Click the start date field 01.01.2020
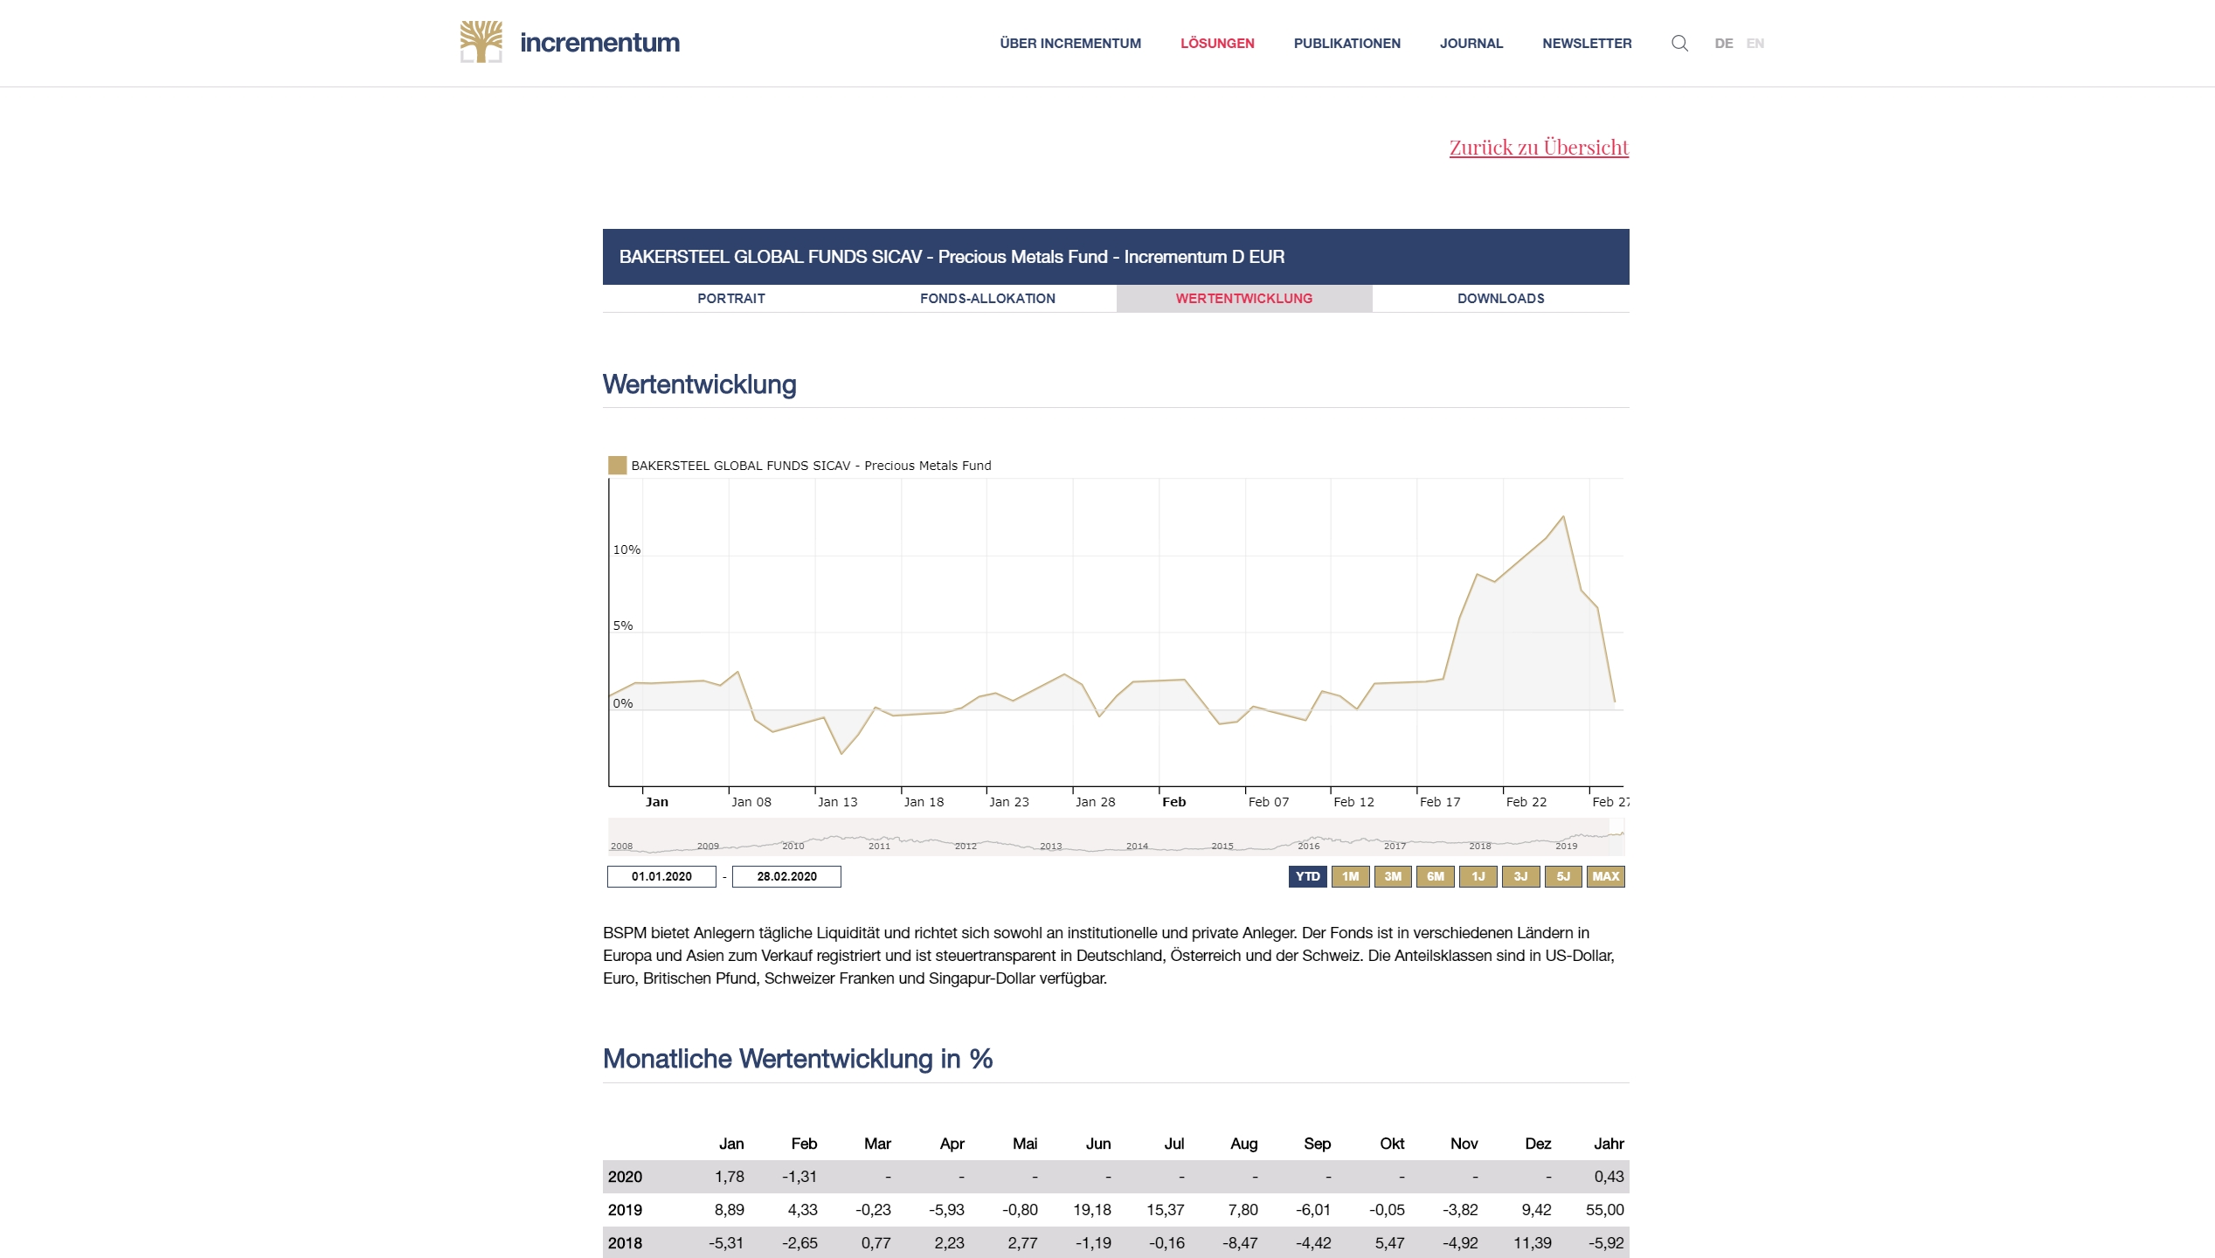Image resolution: width=2215 pixels, height=1258 pixels. (661, 876)
